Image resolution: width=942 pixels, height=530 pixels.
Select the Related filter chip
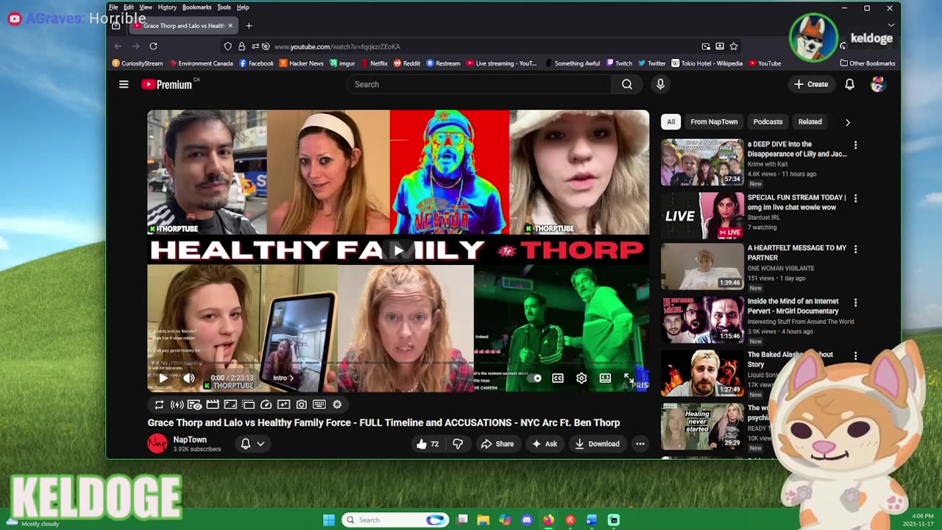coord(810,121)
